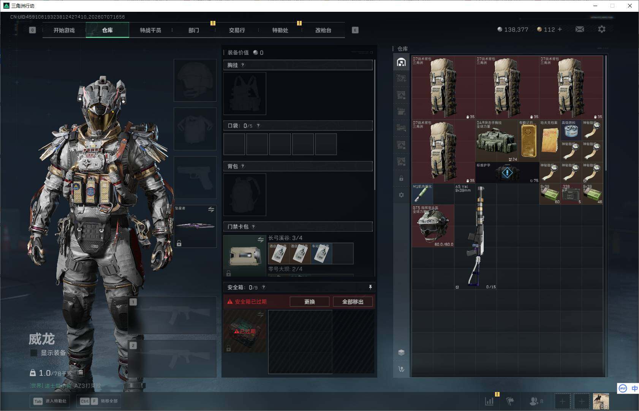
Task: Expand the weight details list icon
Action: [x=80, y=373]
